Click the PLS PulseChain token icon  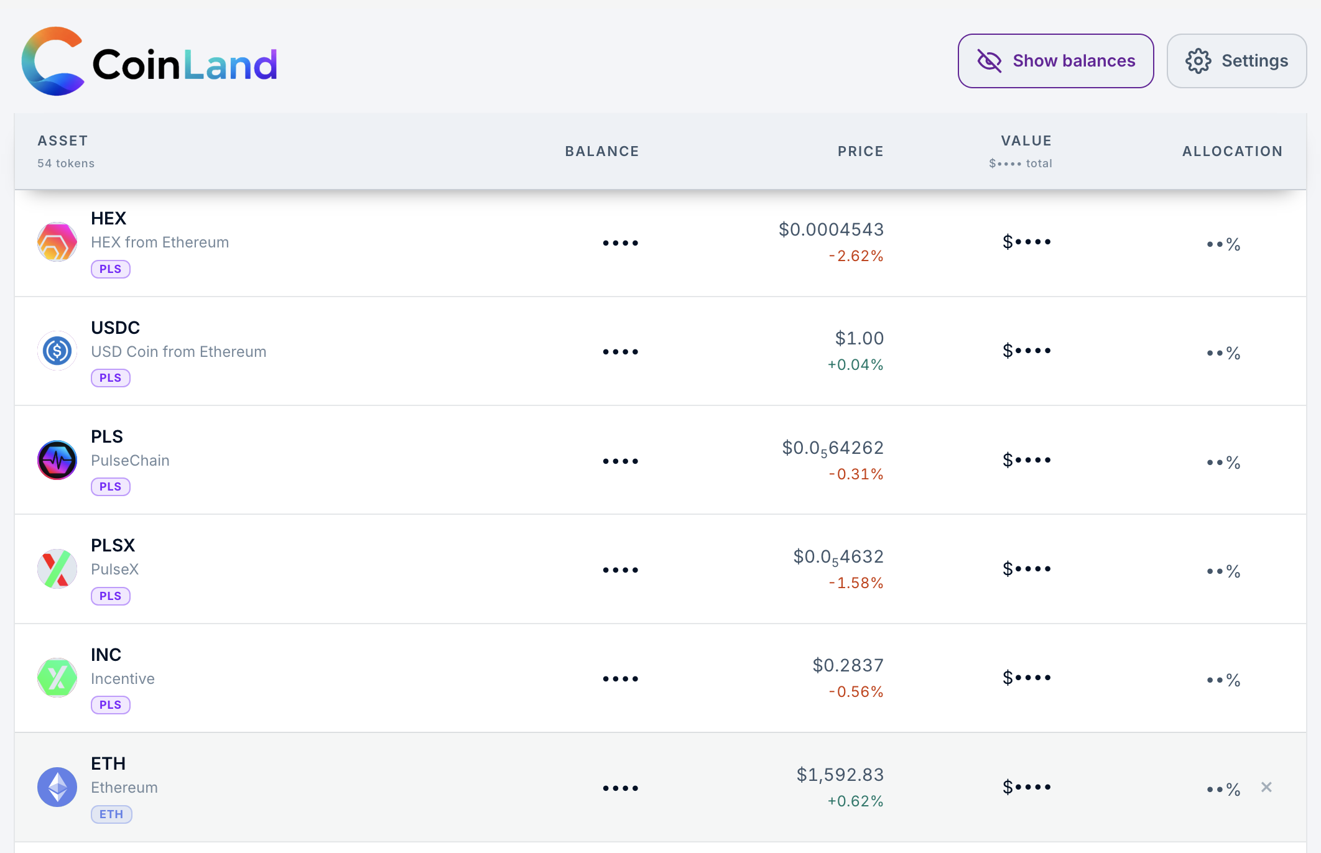[x=57, y=460]
